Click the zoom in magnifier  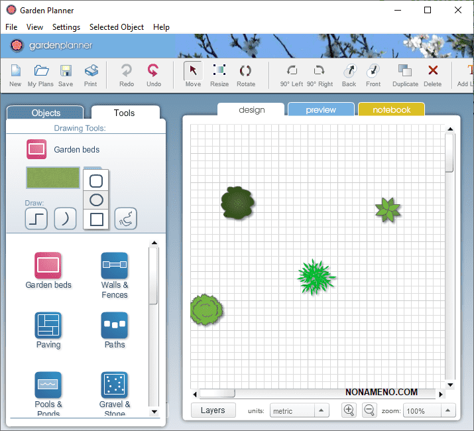349,410
